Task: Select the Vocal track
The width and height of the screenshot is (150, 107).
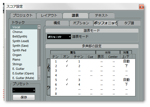Action: point(24,27)
